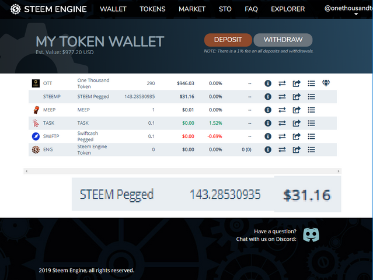The width and height of the screenshot is (373, 280).
Task: Click transfer arrows in MEEP row
Action: pyautogui.click(x=282, y=110)
